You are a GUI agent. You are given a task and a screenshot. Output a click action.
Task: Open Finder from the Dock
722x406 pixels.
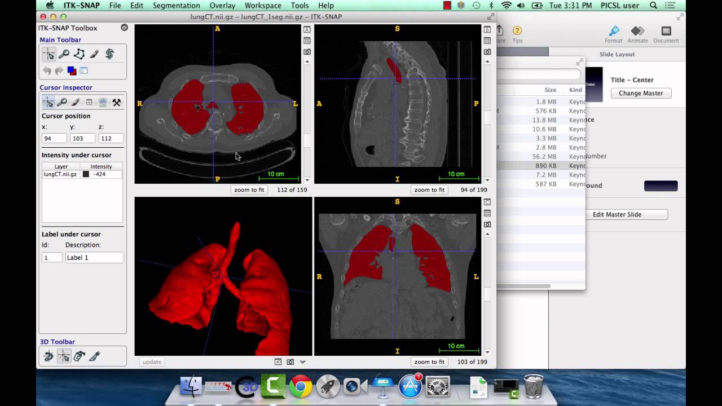[191, 386]
